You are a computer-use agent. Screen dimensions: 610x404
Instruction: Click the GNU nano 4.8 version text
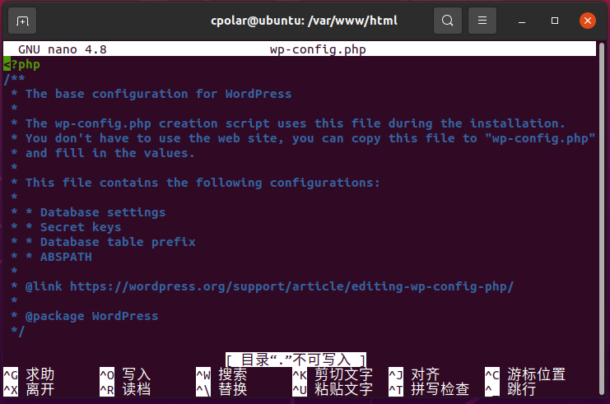tap(63, 49)
